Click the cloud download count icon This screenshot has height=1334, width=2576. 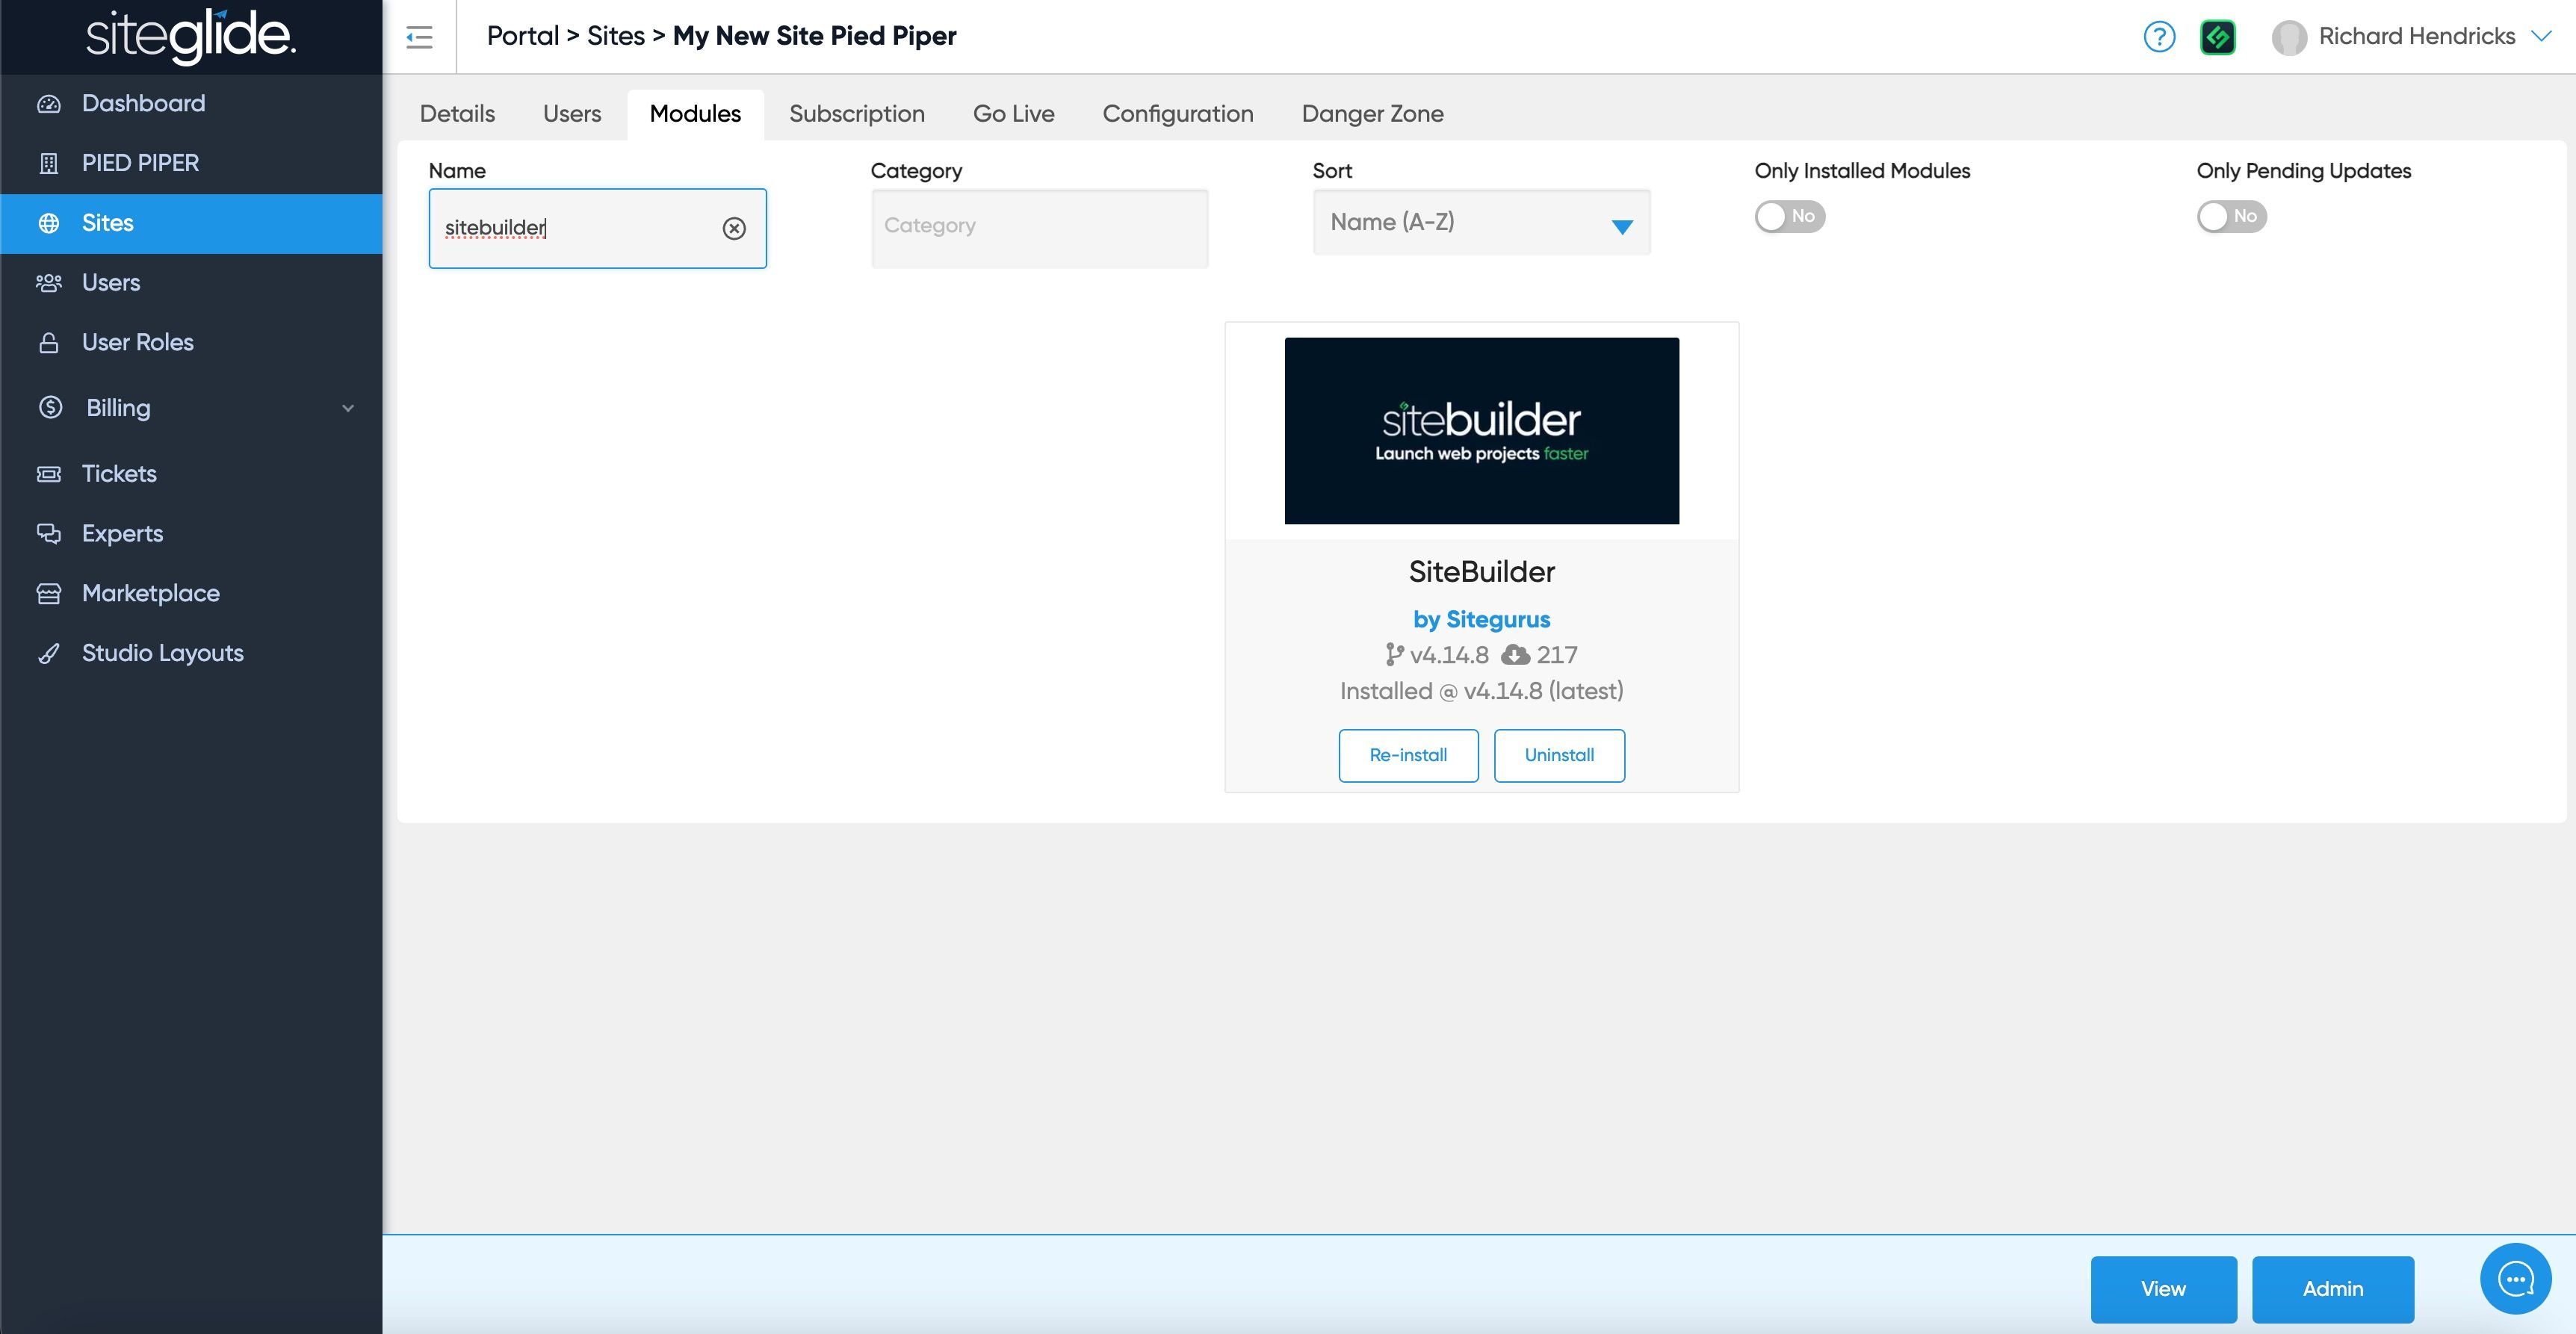pyautogui.click(x=1515, y=654)
